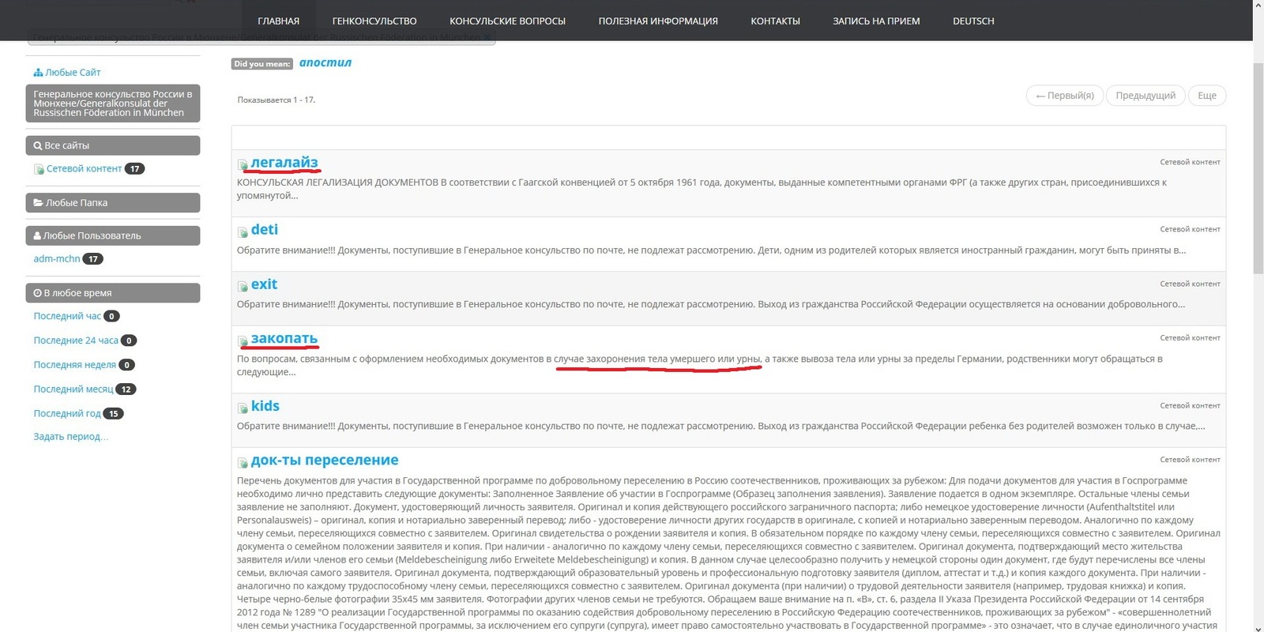Open the exit search result
This screenshot has width=1264, height=632.
(x=264, y=284)
